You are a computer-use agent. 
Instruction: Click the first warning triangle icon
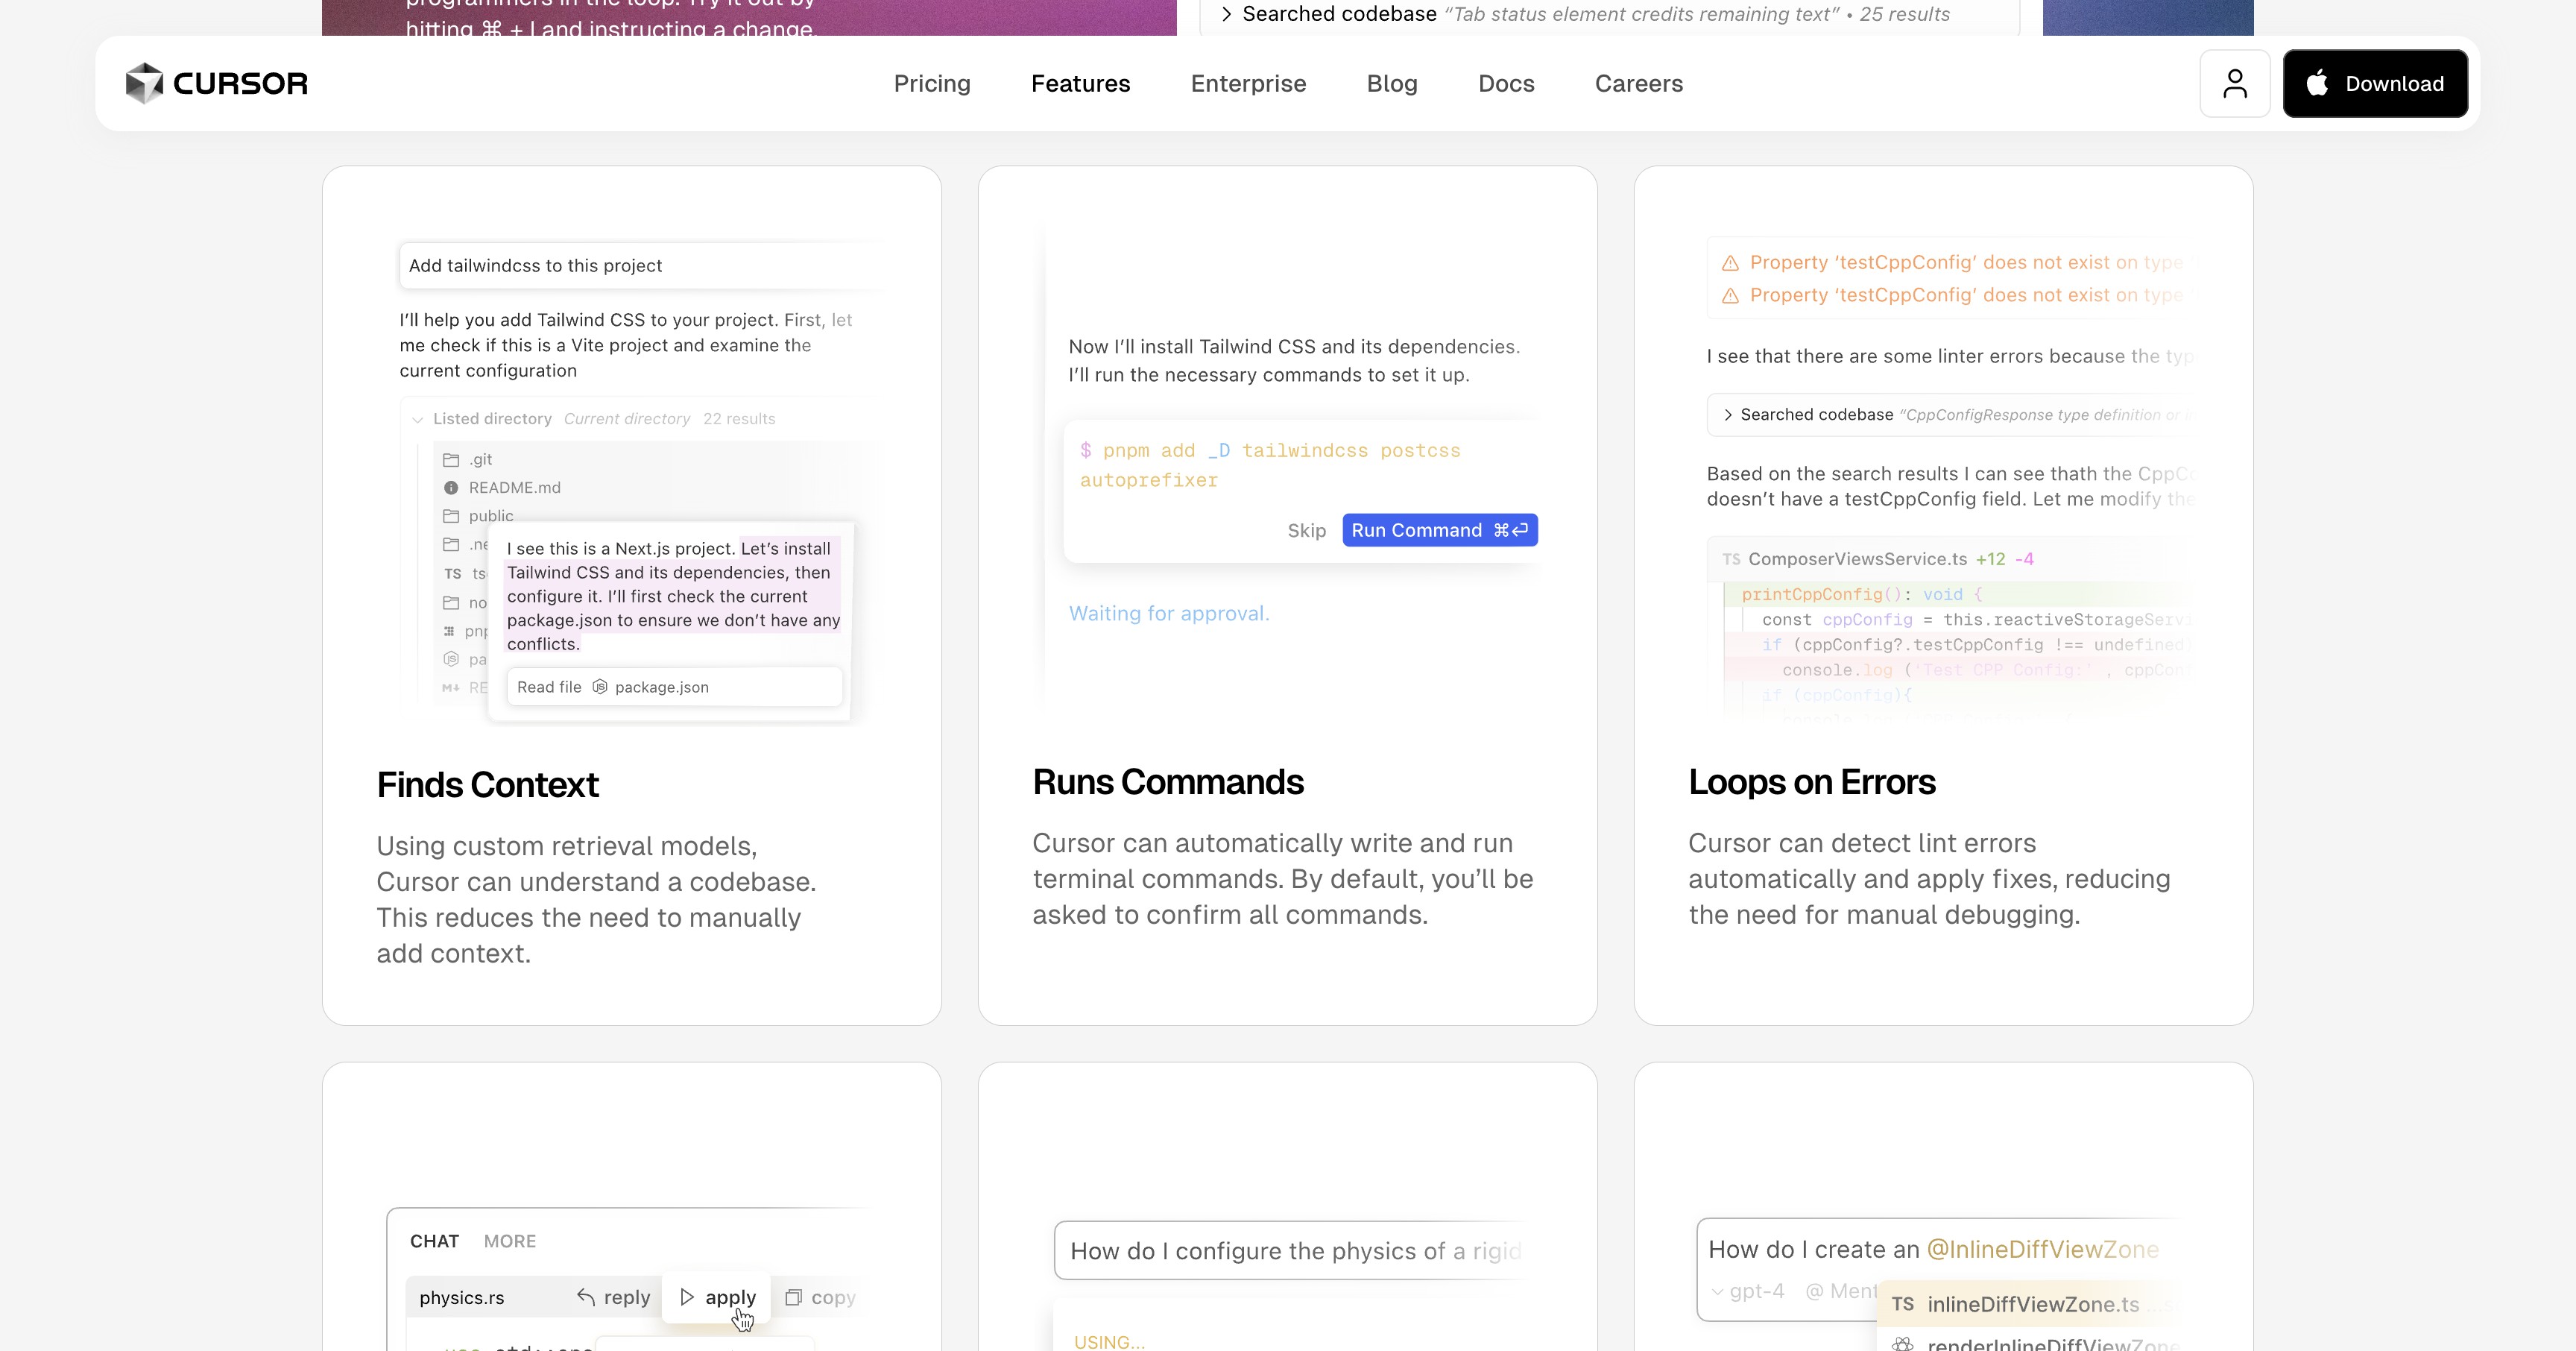coord(1730,263)
